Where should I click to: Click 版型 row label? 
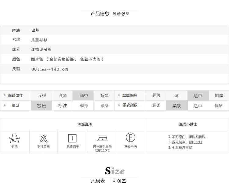(15, 106)
